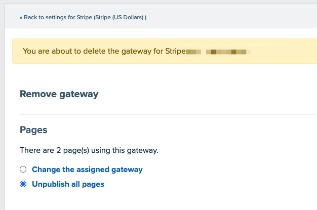Screen dimensions: 317x210
Task: Select the Change the assigned gateway radio button
Action: pos(23,170)
